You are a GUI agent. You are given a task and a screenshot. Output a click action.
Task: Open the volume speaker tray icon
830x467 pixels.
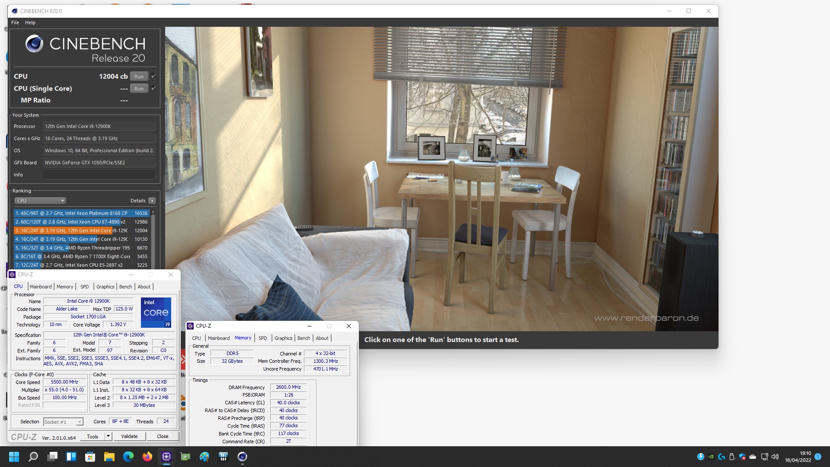click(x=775, y=457)
